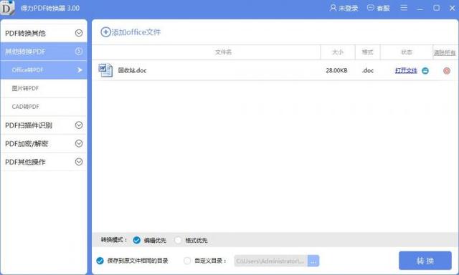
Task: Open the hamburger menu in title bar
Action: point(404,8)
